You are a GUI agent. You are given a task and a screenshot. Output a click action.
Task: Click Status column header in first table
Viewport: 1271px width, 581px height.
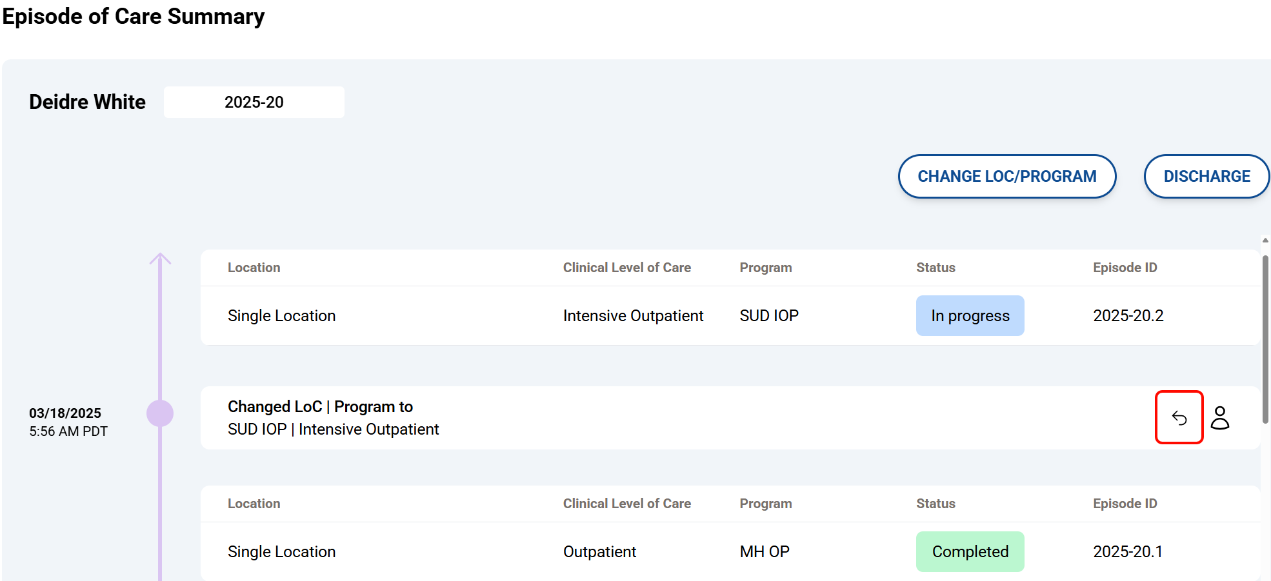click(936, 267)
